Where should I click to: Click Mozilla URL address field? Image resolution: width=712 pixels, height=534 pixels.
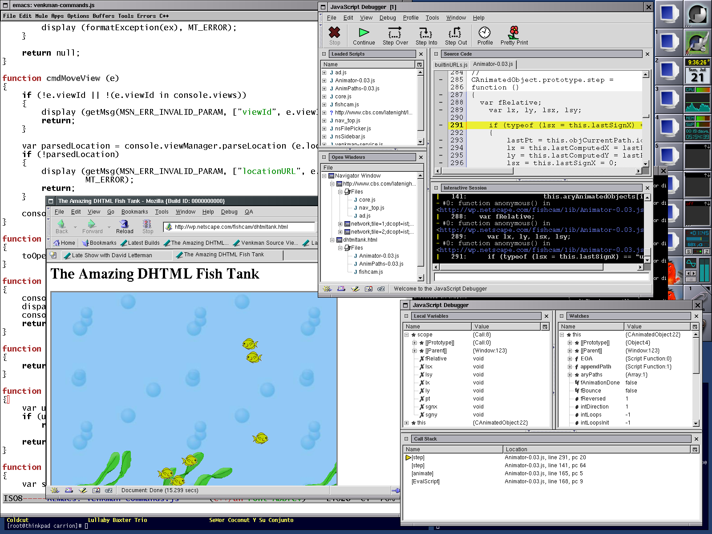[239, 227]
